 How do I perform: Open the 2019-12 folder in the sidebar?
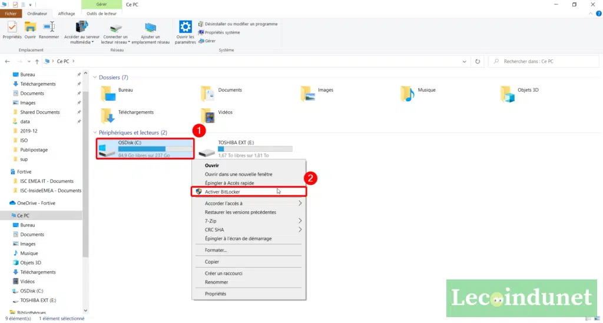point(29,131)
